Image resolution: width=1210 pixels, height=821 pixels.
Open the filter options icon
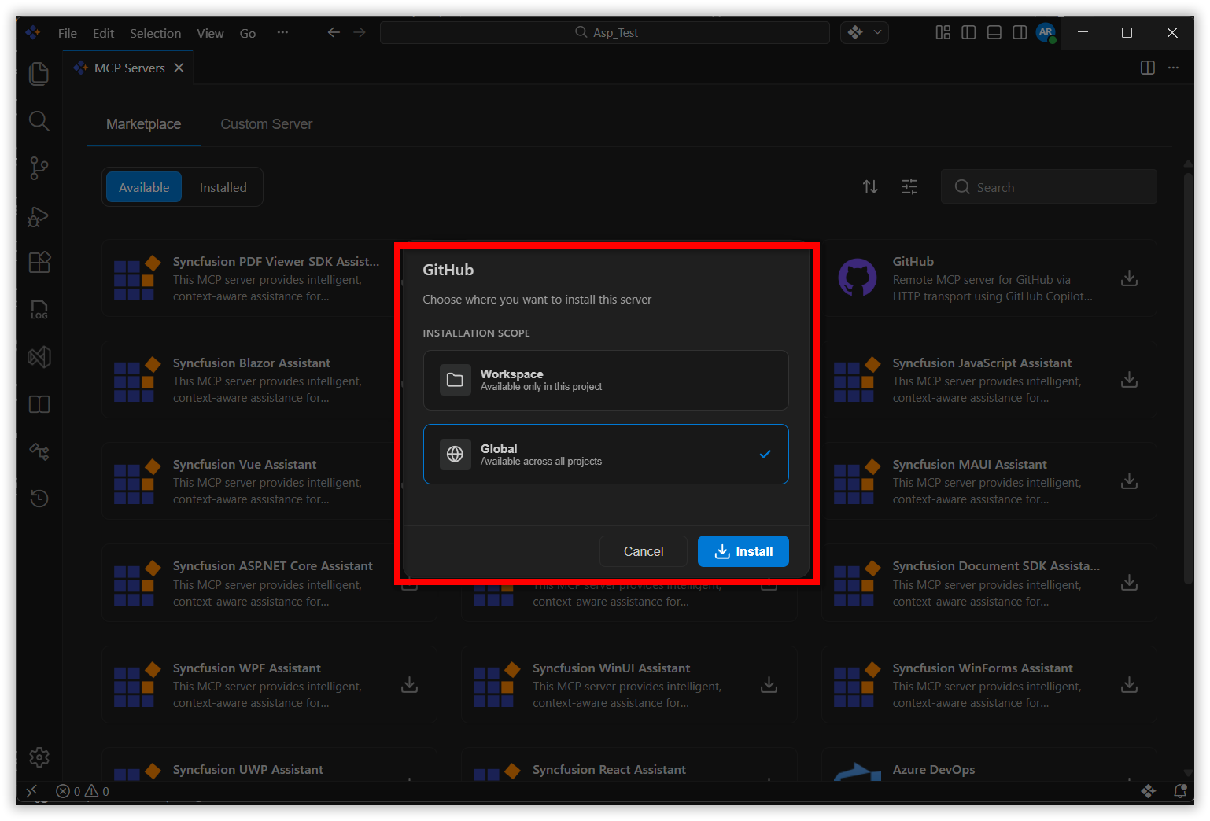[x=909, y=187]
